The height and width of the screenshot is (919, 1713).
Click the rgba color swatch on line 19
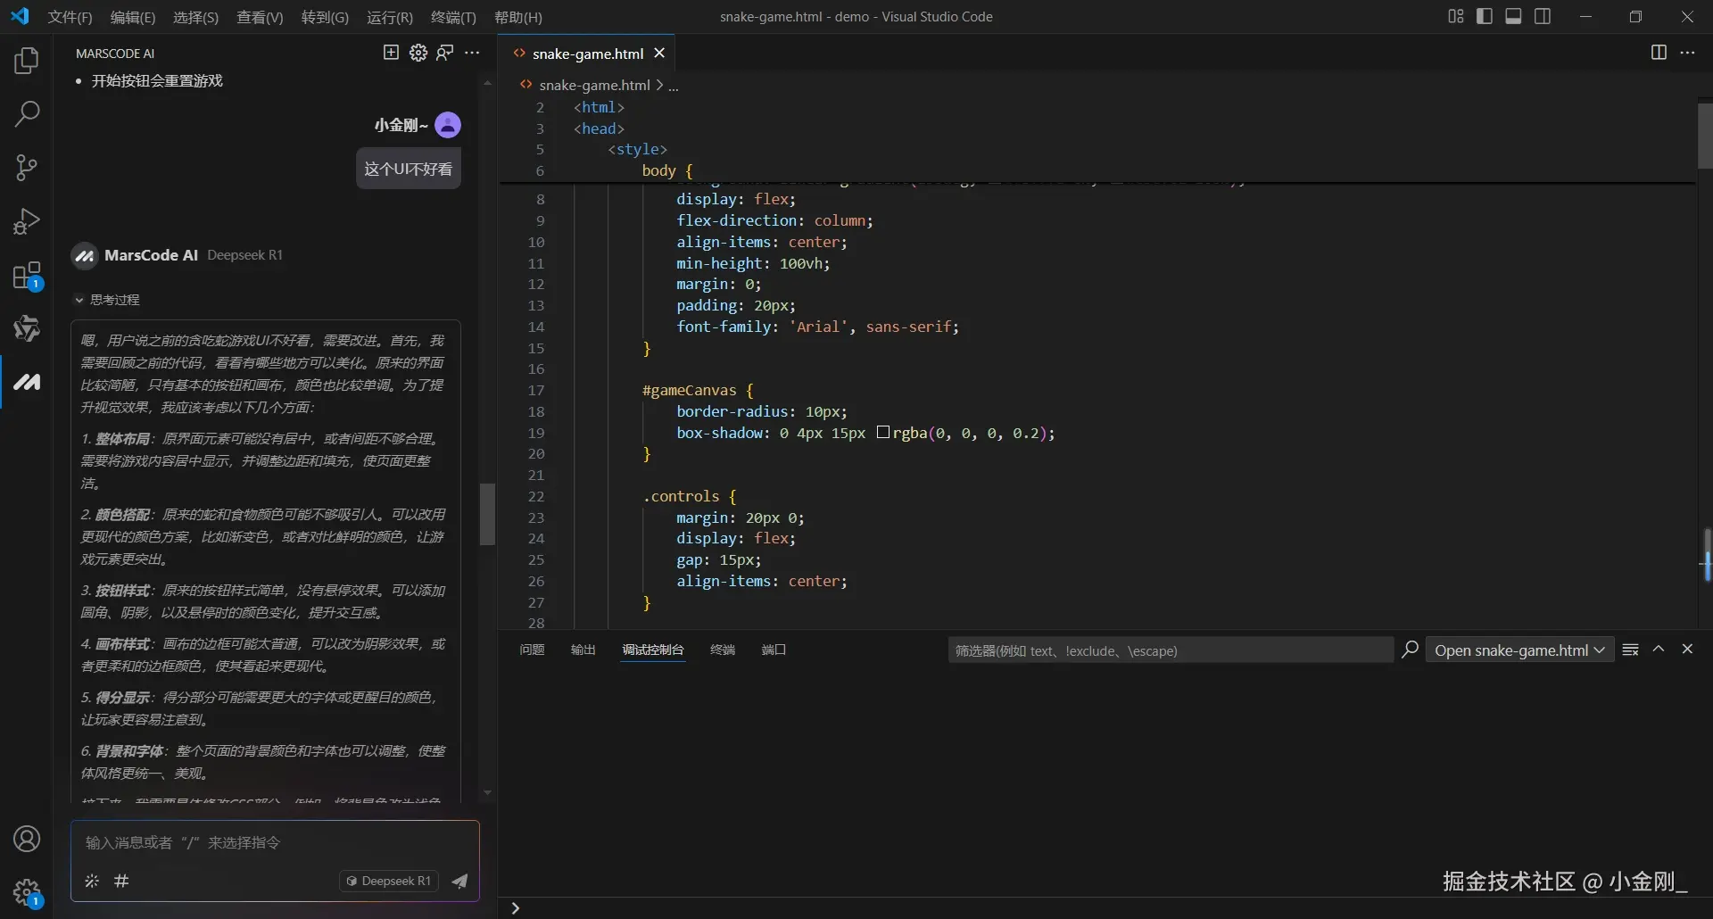coord(883,433)
